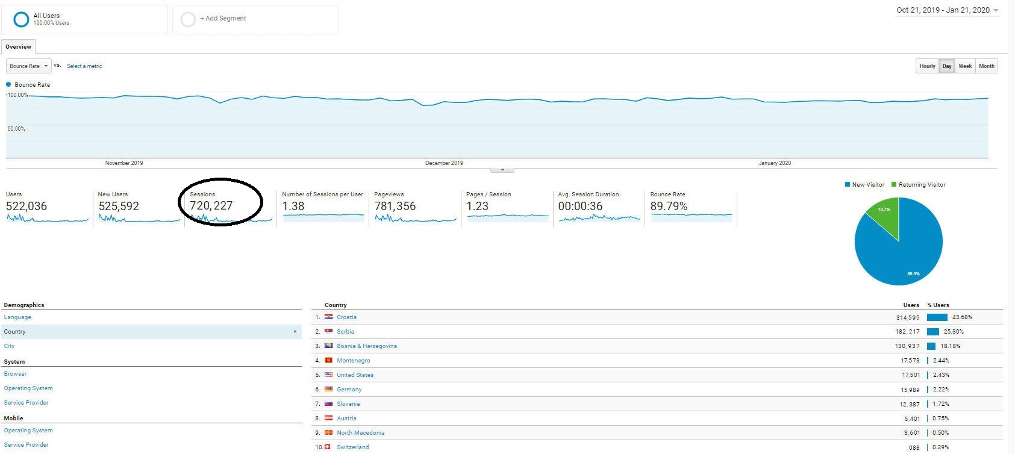Switch chart granularity to Week

[x=965, y=66]
